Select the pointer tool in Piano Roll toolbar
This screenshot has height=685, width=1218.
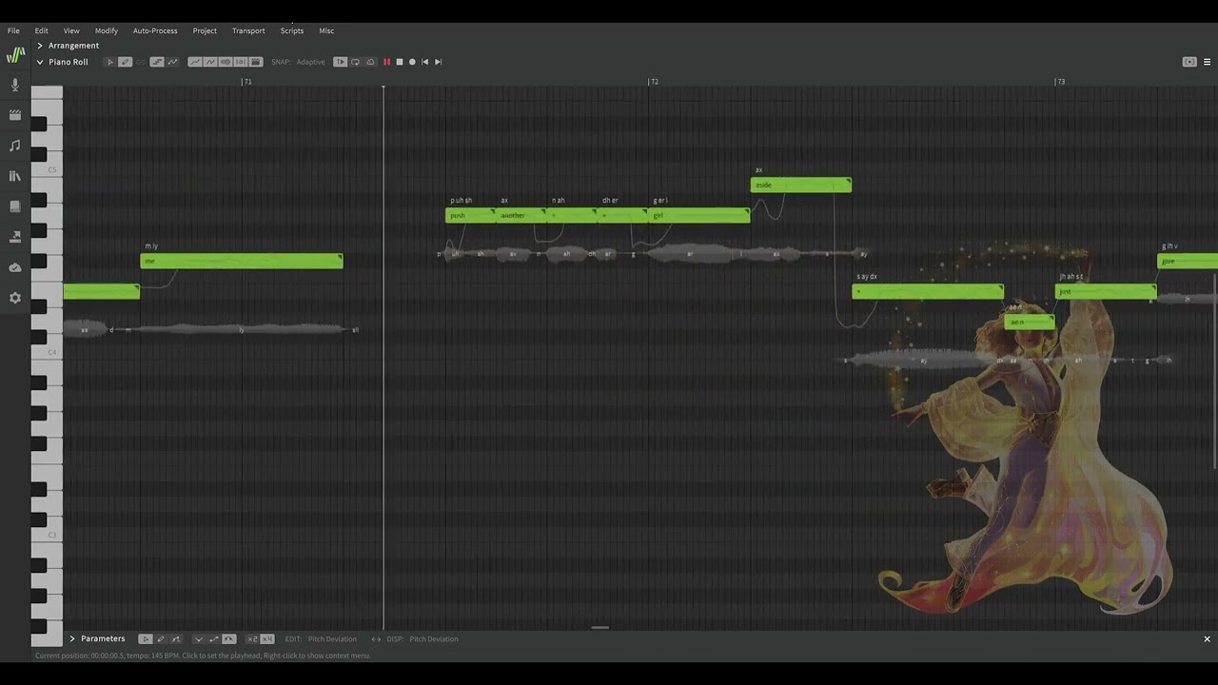pos(110,62)
